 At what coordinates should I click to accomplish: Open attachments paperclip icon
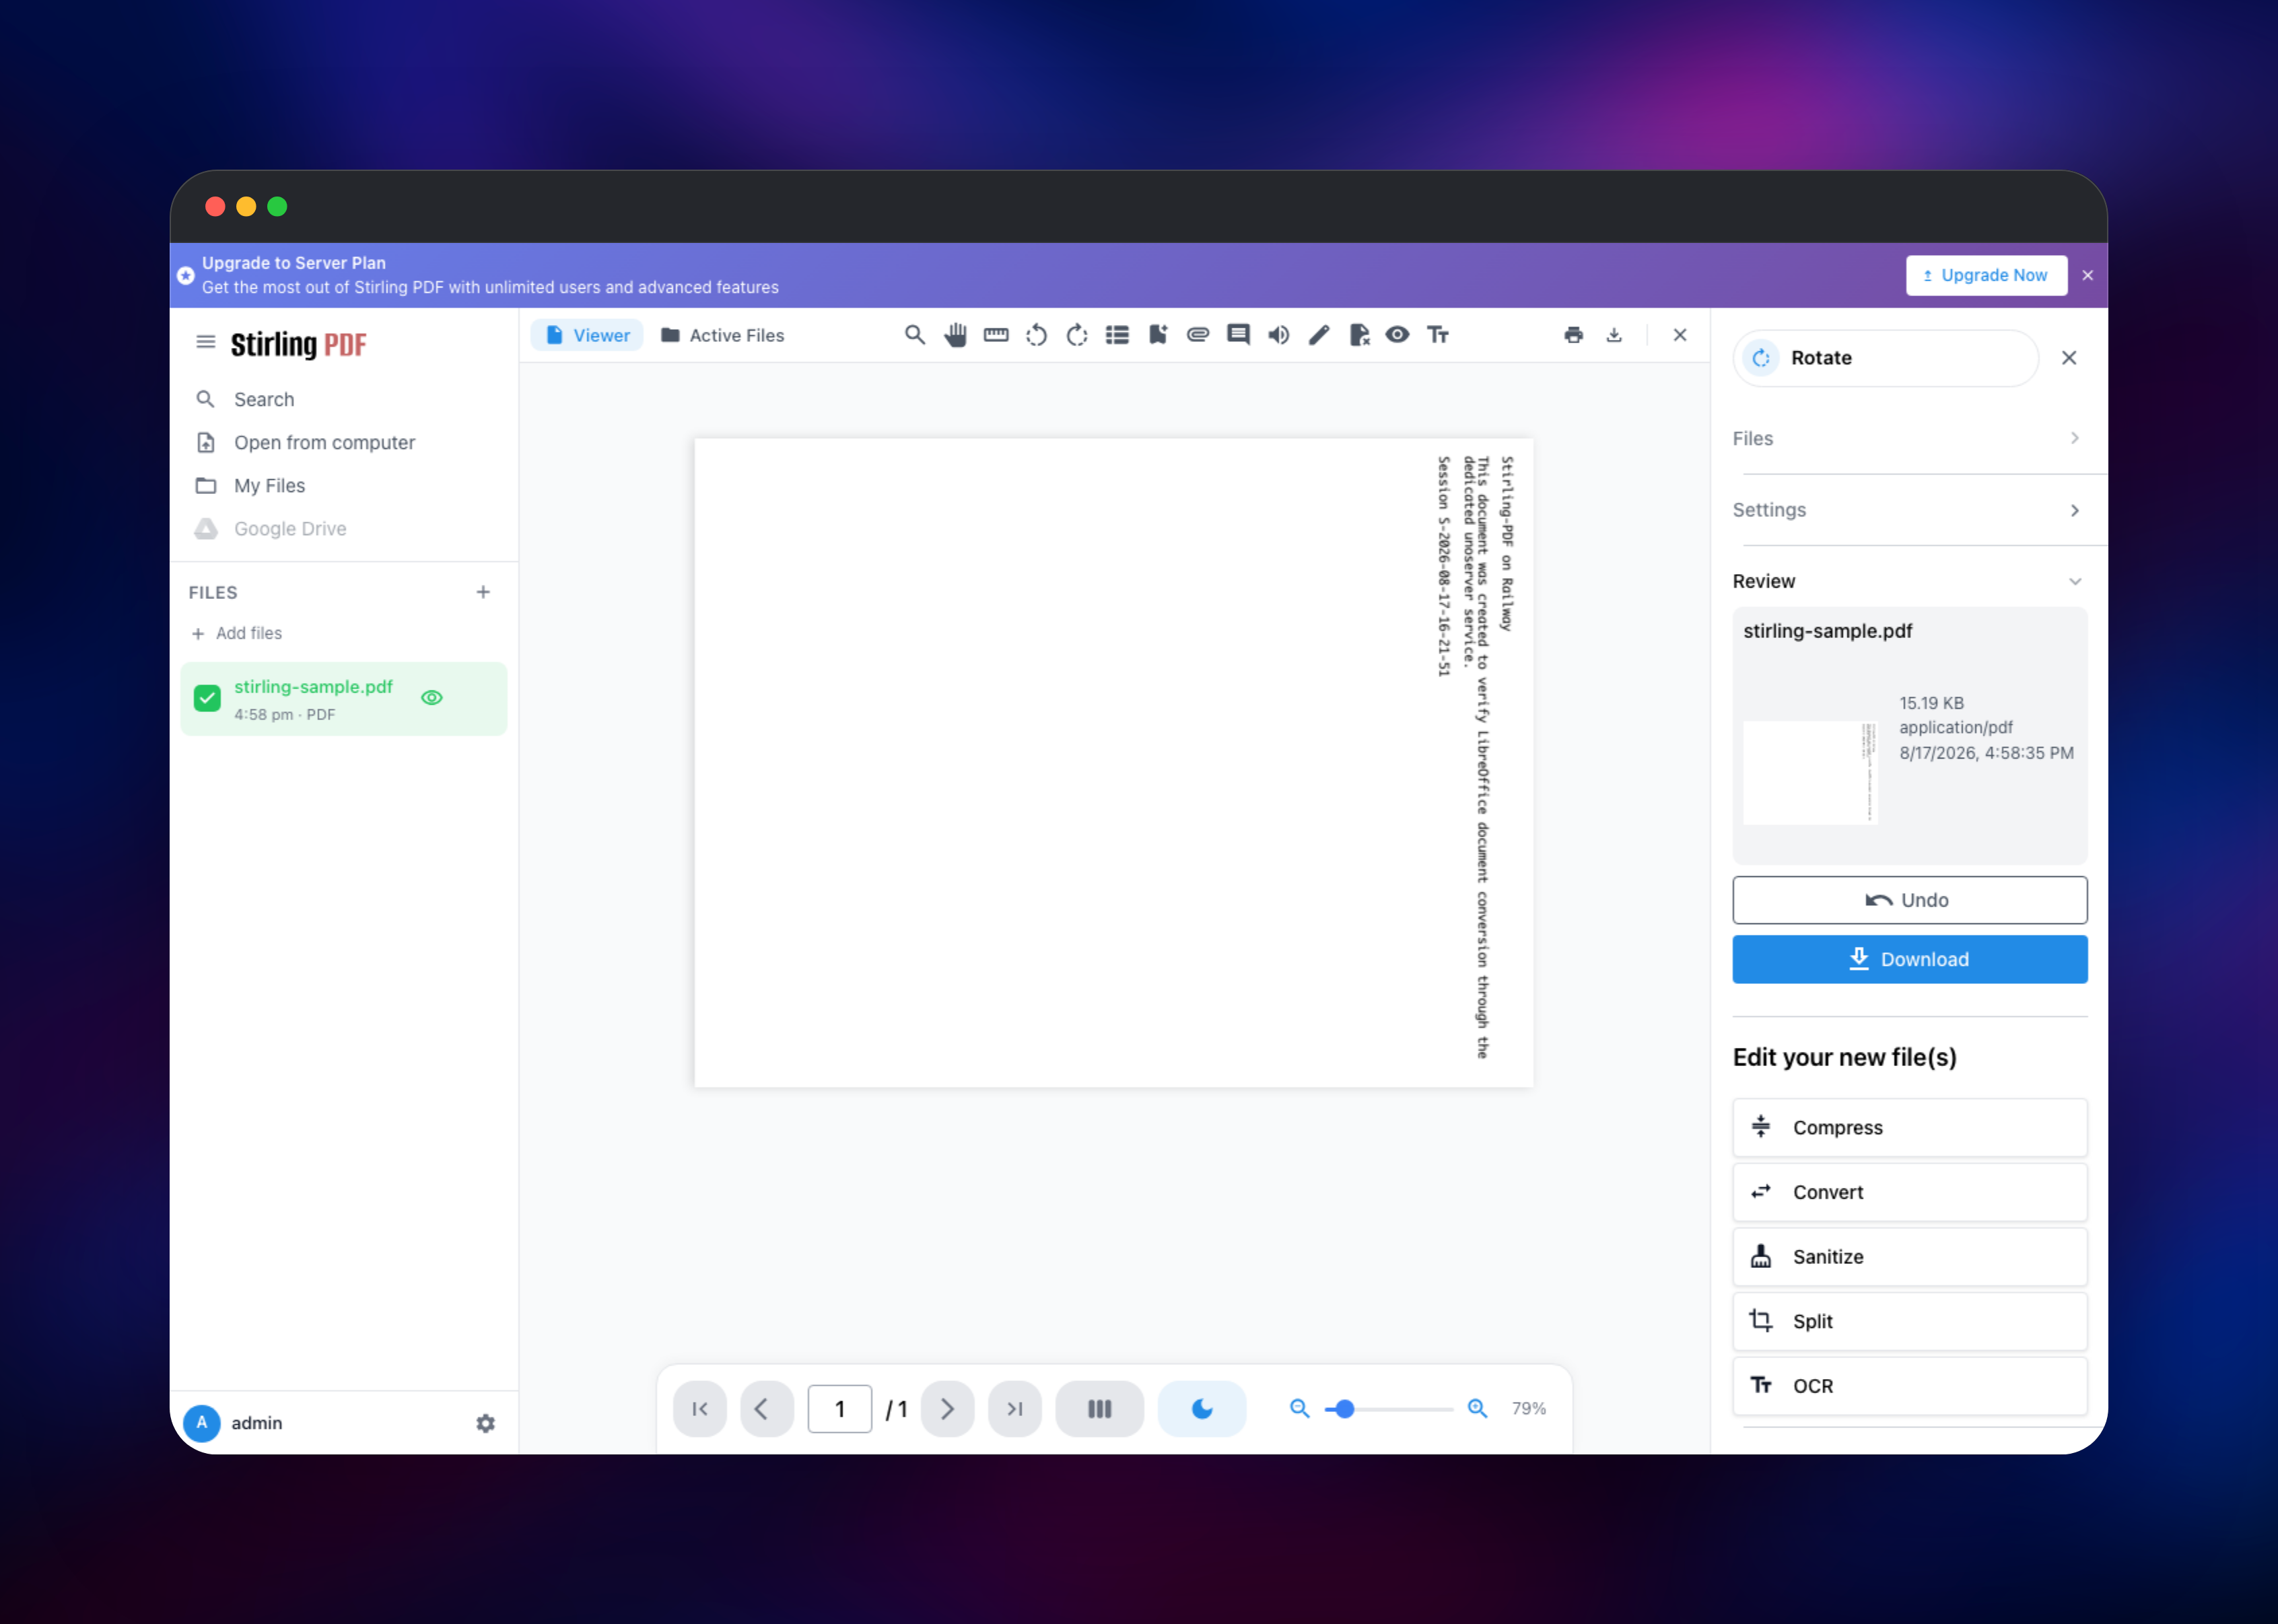click(1198, 335)
